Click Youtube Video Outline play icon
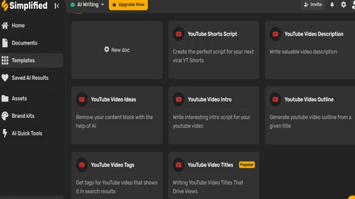This screenshot has width=355, height=199. coord(275,99)
